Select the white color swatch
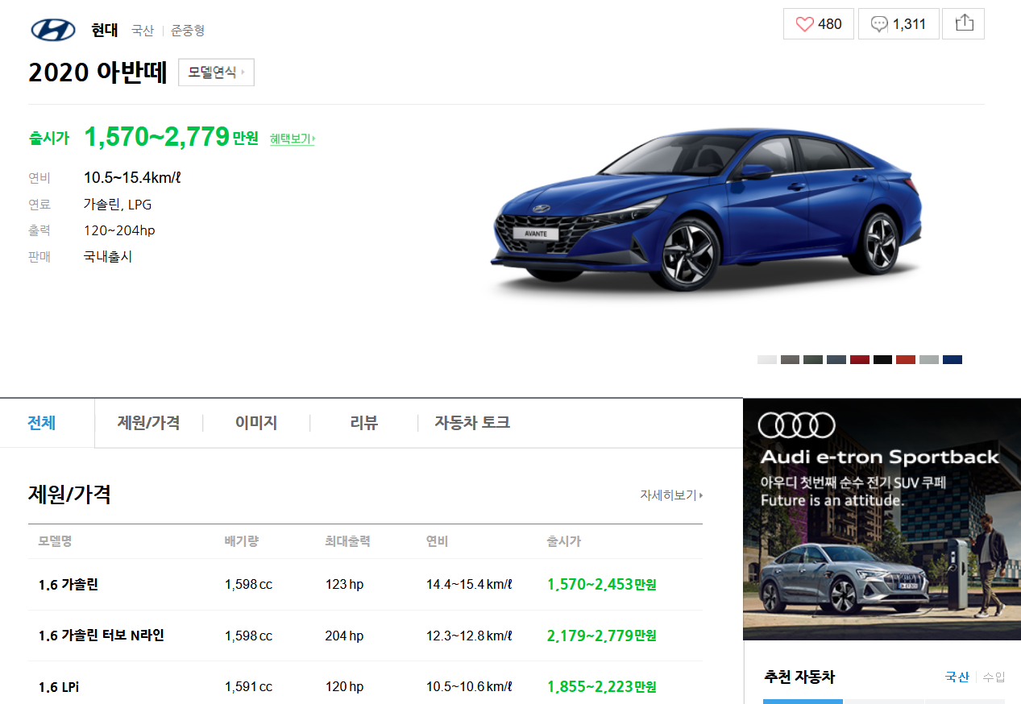Screen dimensions: 1021x704 [766, 359]
